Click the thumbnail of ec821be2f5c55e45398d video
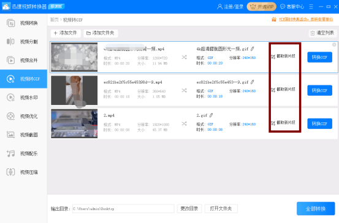This screenshot has width=339, height=223. point(74,90)
